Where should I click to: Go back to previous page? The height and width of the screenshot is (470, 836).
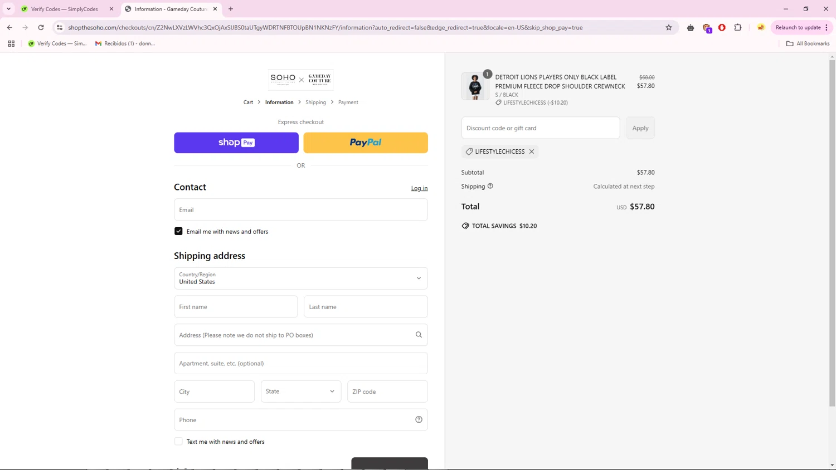9,27
